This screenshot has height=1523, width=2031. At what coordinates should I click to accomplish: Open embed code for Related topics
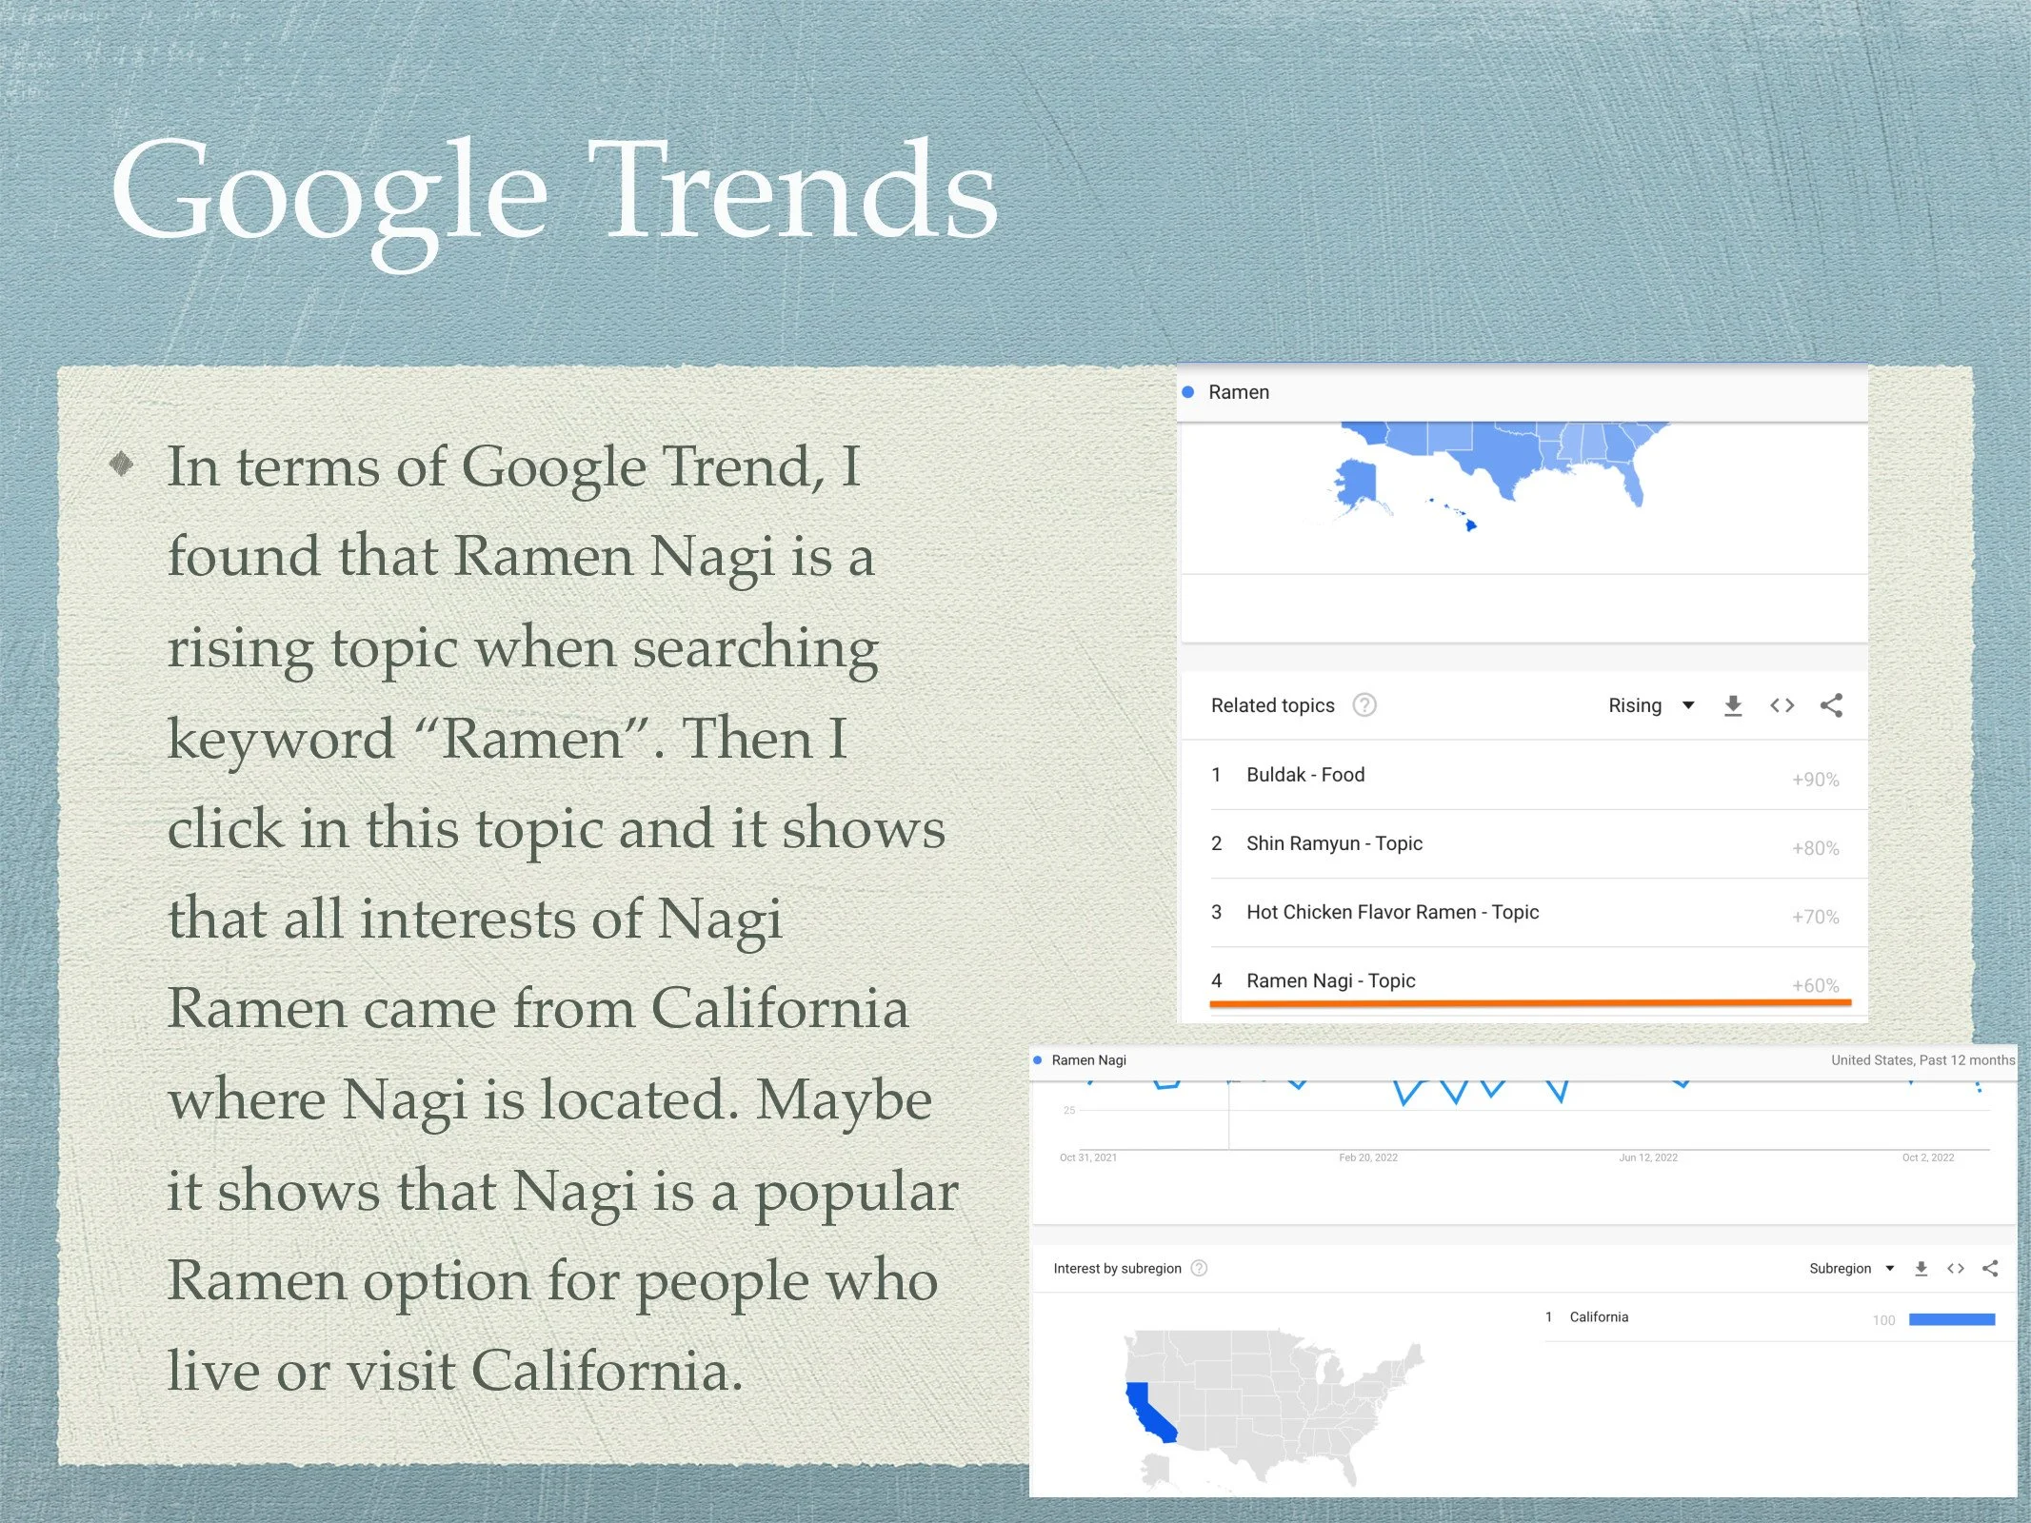pos(1782,705)
